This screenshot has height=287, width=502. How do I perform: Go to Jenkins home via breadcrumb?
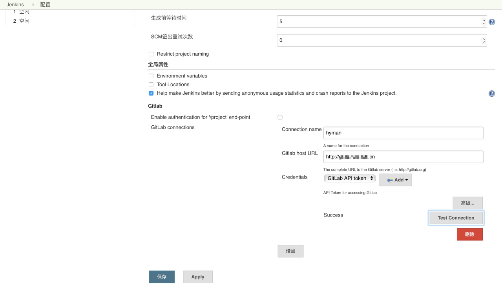tap(15, 5)
